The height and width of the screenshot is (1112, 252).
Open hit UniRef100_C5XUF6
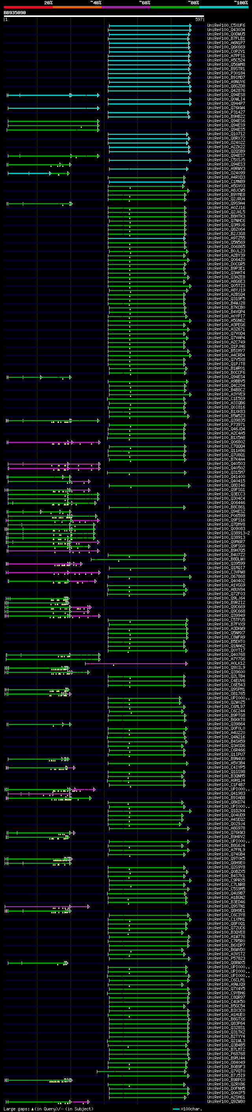tap(226, 26)
